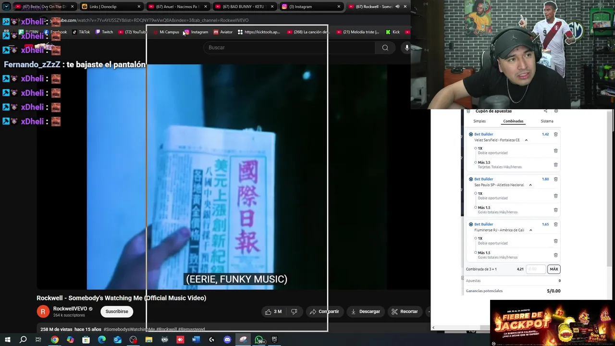Click the YouTube search magnifier icon

pos(385,48)
